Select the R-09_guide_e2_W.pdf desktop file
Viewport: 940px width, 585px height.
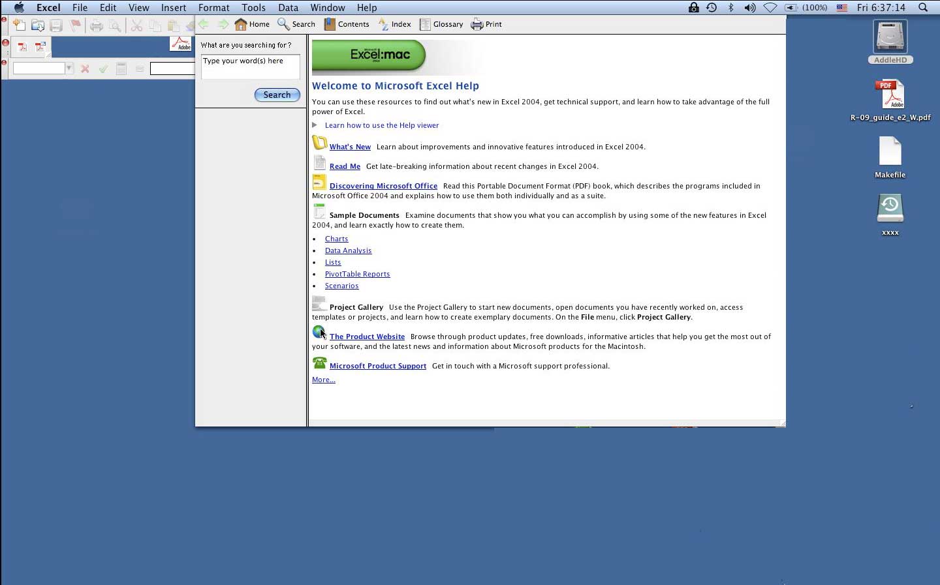[x=890, y=96]
